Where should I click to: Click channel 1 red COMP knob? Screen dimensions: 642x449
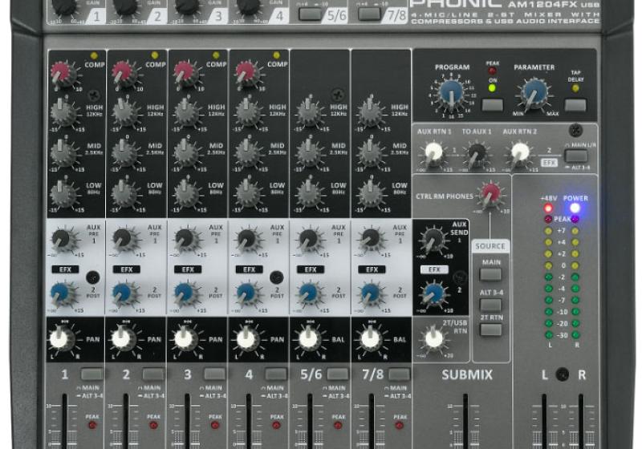click(x=62, y=74)
